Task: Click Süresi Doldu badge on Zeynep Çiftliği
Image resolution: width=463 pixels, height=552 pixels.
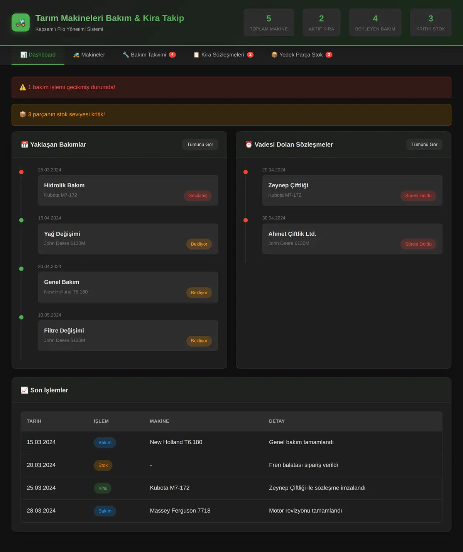Action: point(418,195)
